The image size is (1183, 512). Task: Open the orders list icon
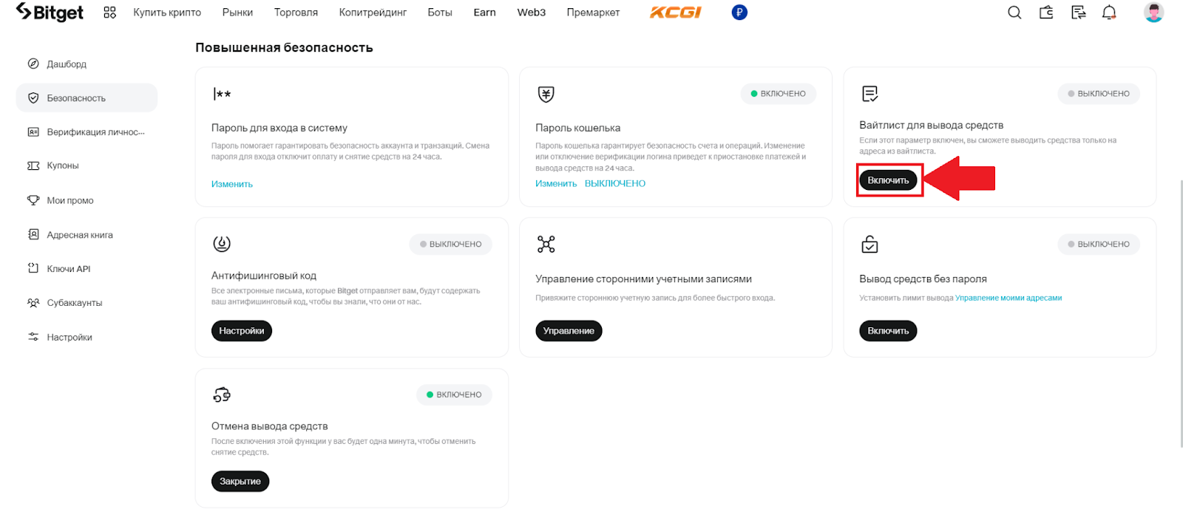click(1078, 13)
